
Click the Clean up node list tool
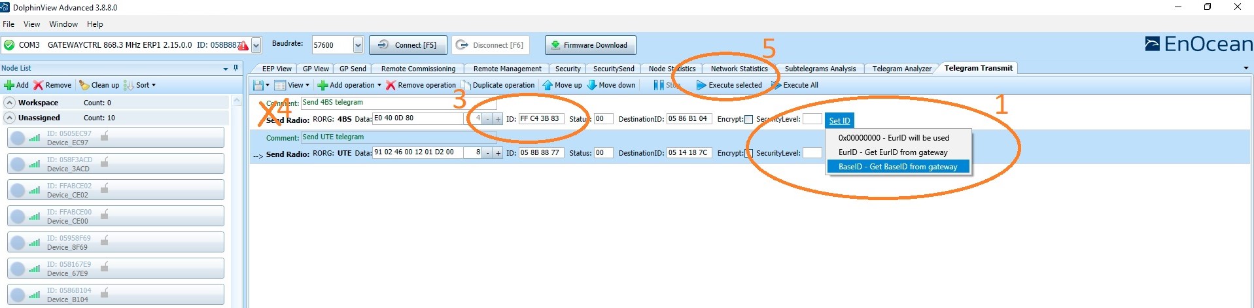[99, 85]
